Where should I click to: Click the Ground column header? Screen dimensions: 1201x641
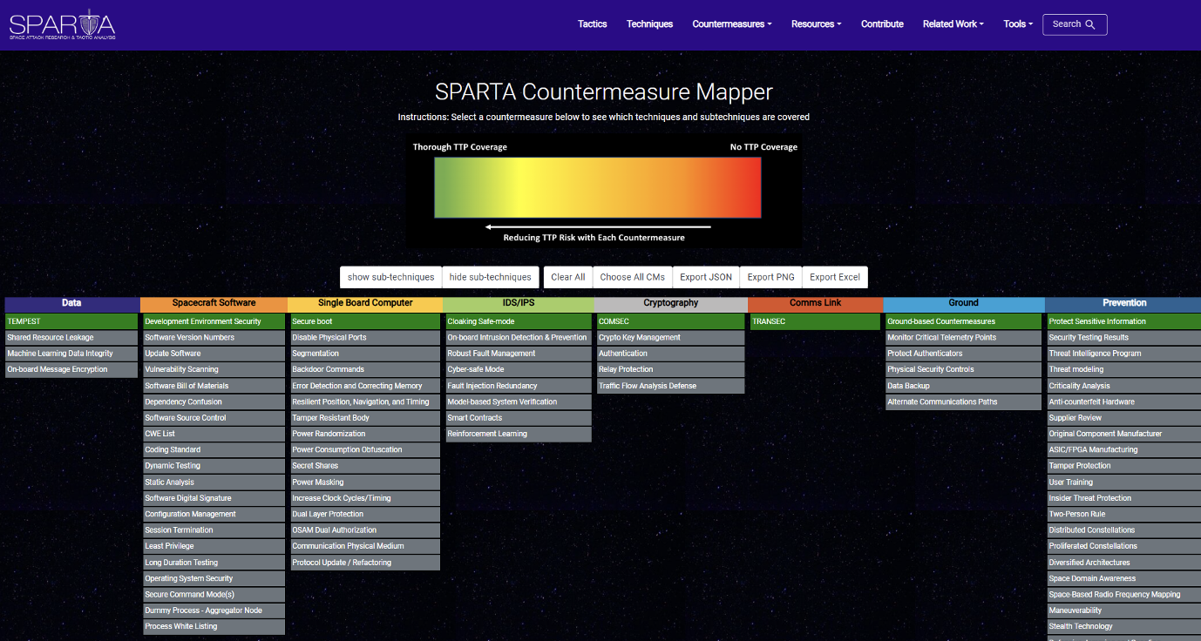(964, 303)
